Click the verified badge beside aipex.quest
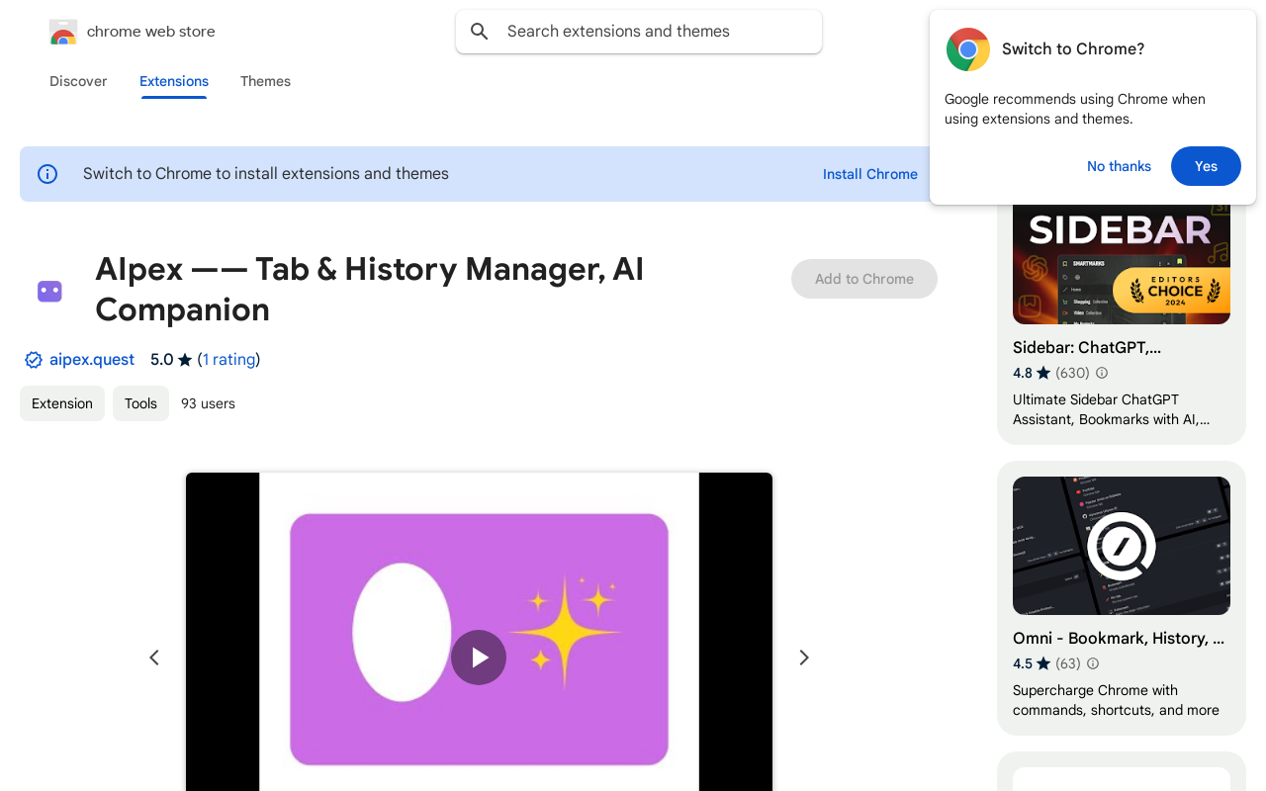Screen dimensions: 1266x791 coord(34,360)
